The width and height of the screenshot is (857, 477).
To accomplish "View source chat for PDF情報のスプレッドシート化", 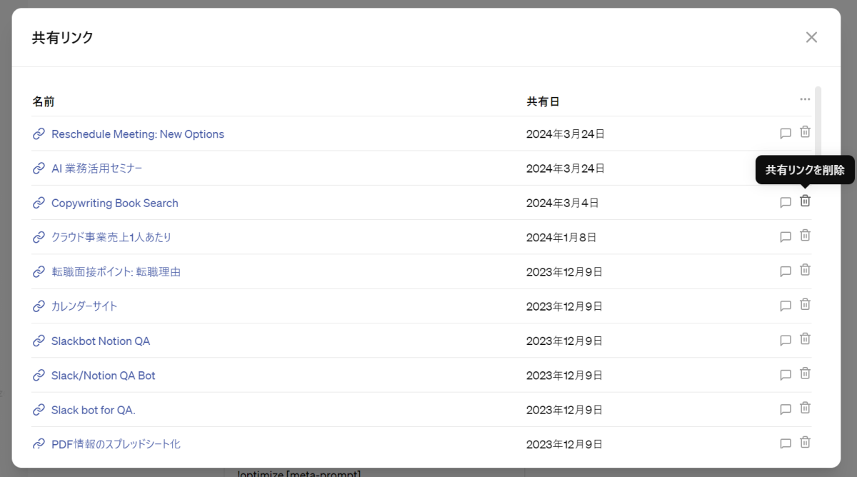I will coord(786,443).
